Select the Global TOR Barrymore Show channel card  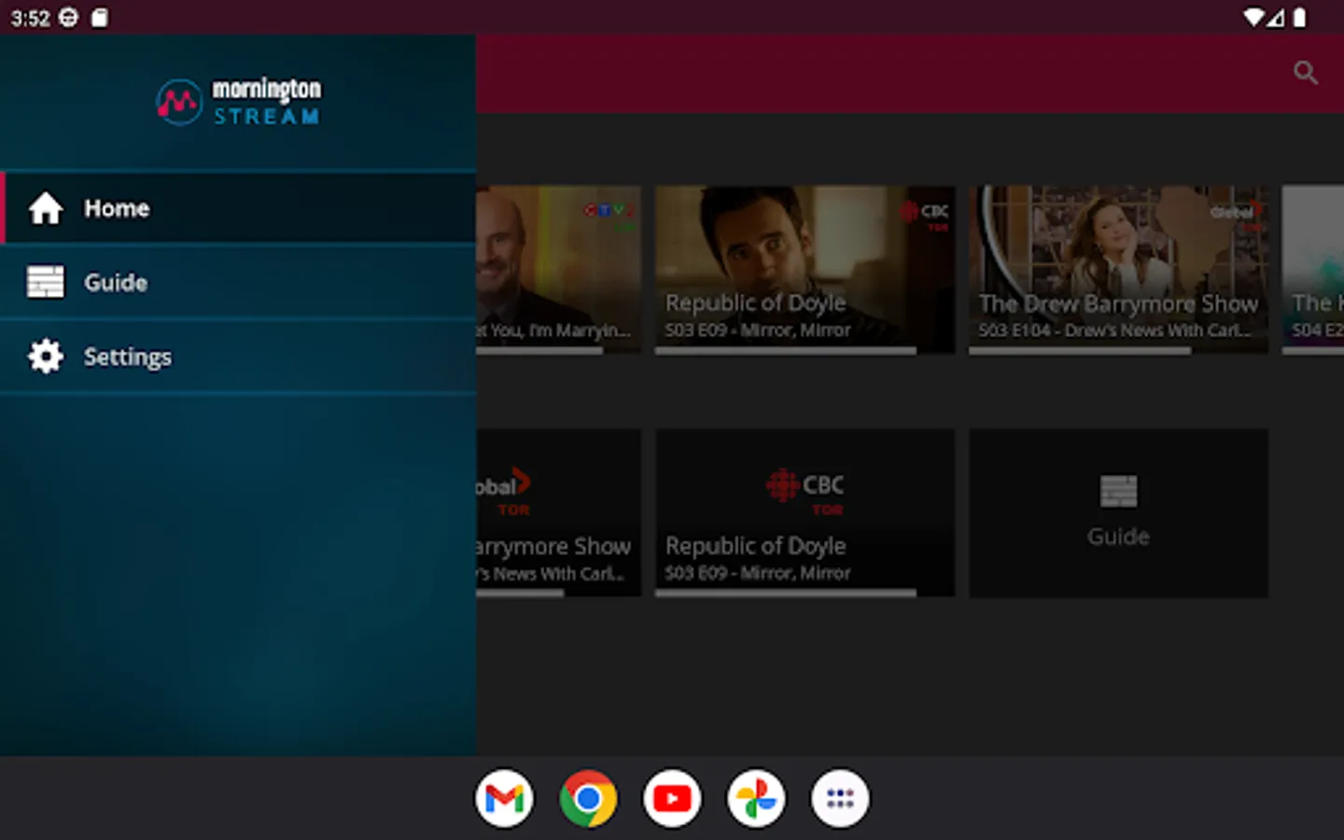(558, 513)
